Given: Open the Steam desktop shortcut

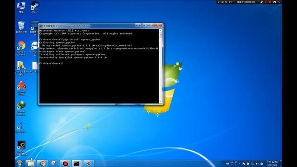Looking at the screenshot, I should (x=35, y=7).
